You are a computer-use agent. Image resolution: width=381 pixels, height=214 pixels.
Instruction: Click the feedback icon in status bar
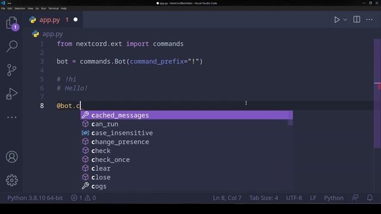coord(355,198)
